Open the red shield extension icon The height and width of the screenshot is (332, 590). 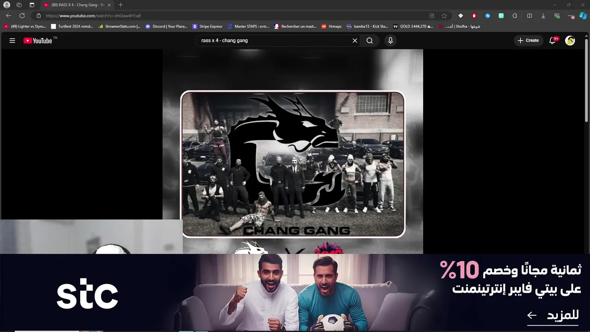pyautogui.click(x=474, y=16)
